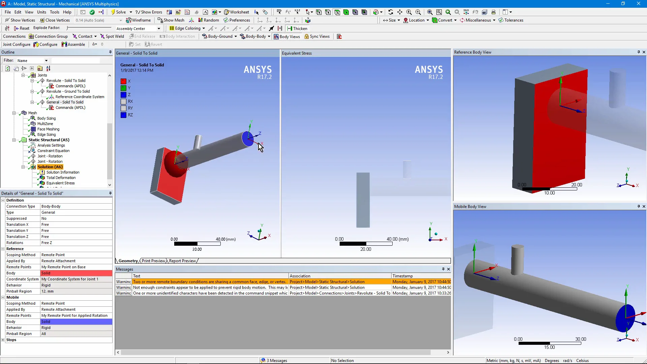Click Reset explode button
This screenshot has height=364, width=647.
pos(22,28)
